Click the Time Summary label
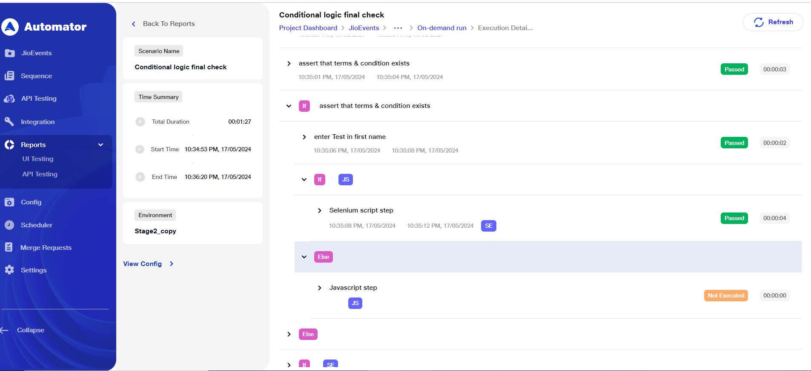 [x=158, y=97]
